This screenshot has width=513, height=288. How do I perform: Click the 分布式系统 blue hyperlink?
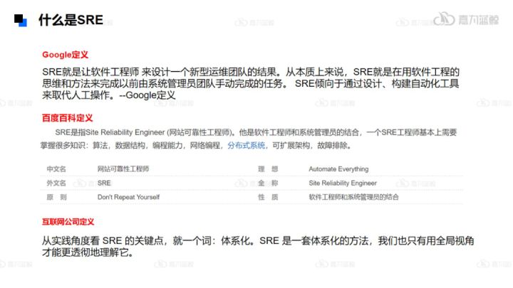pyautogui.click(x=247, y=145)
